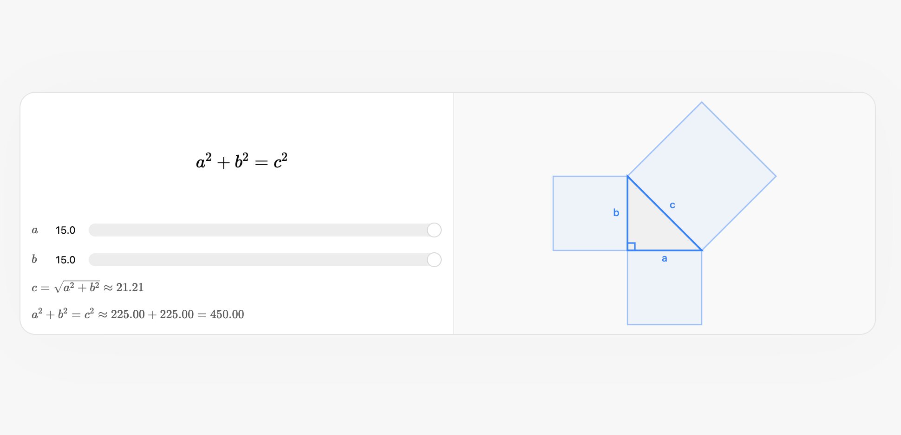Click the blue c label near the hypotenuse
Viewport: 901px width, 435px height.
[x=672, y=205]
